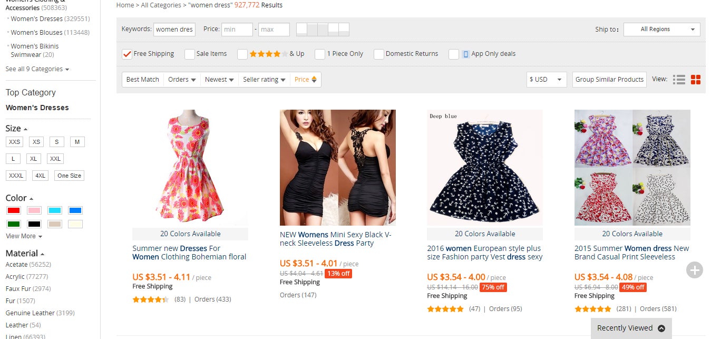Click the stars under the 2015 Summer dress

tap(593, 309)
